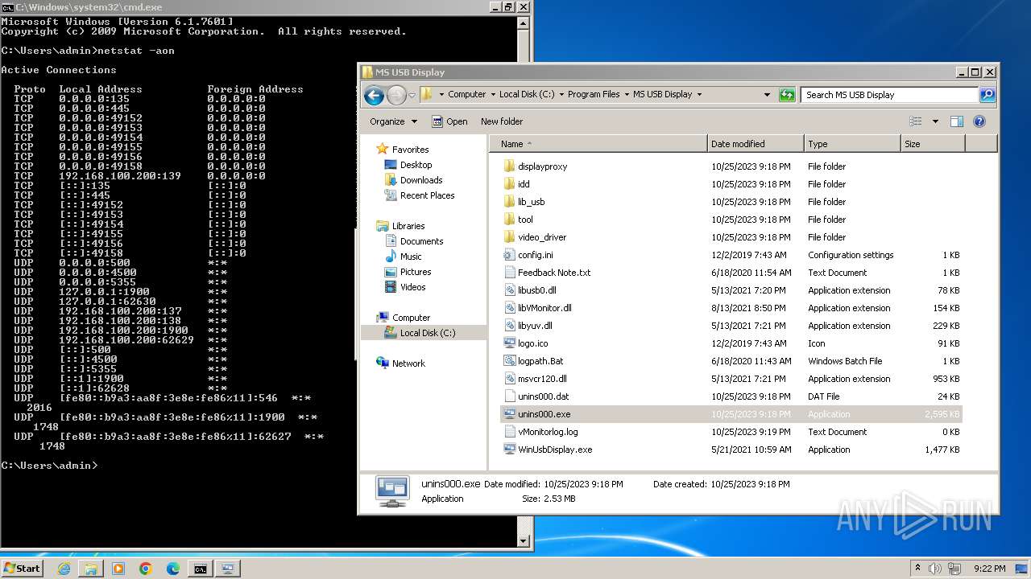Click the New folder button
Viewport: 1031px width, 579px height.
click(x=502, y=121)
